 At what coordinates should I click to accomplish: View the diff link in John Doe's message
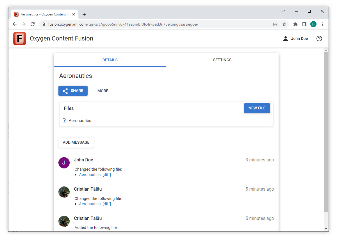click(x=107, y=175)
